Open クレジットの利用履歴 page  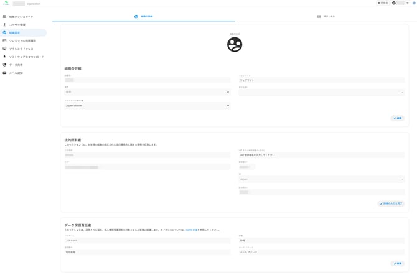22,41
